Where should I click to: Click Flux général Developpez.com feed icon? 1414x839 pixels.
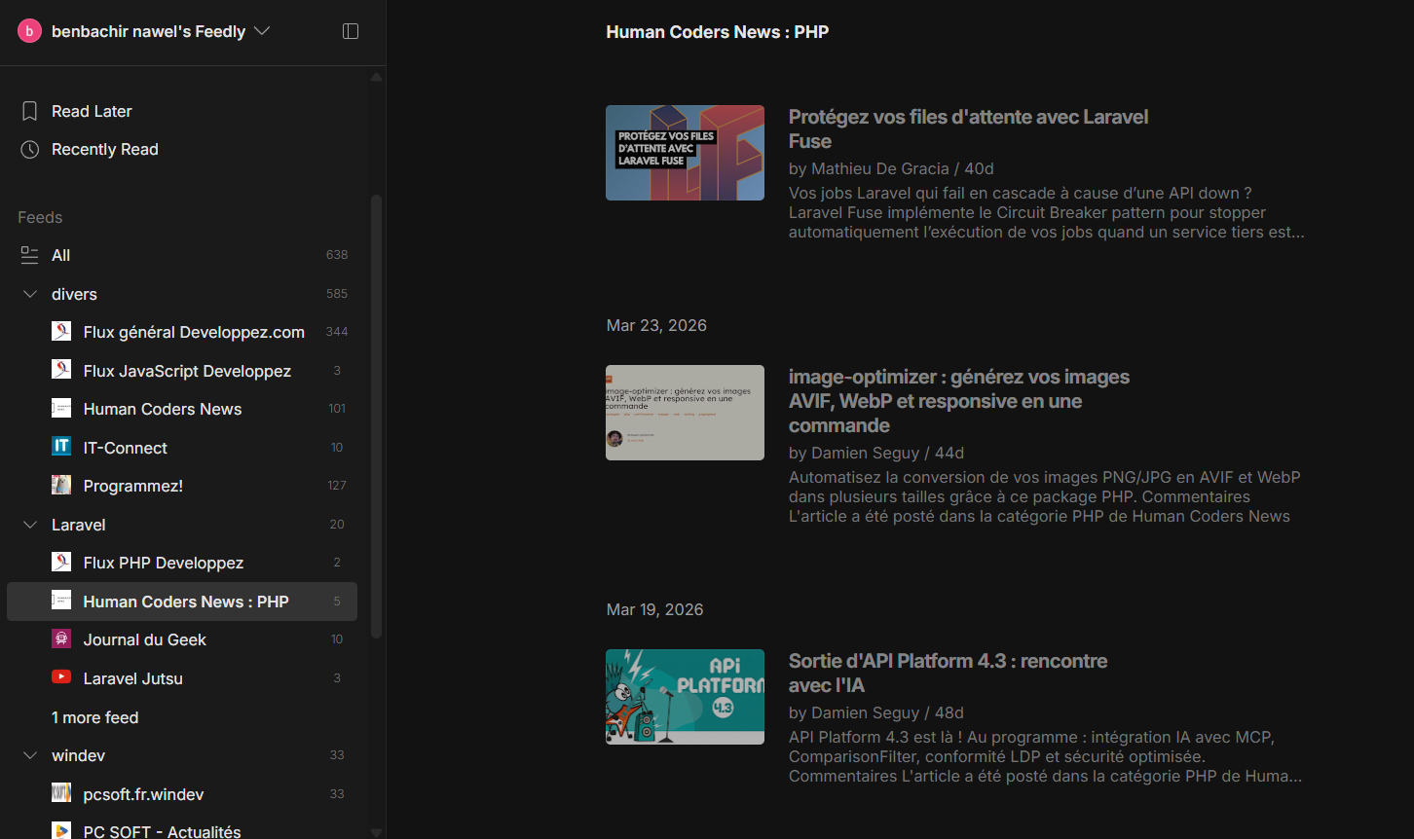61,332
